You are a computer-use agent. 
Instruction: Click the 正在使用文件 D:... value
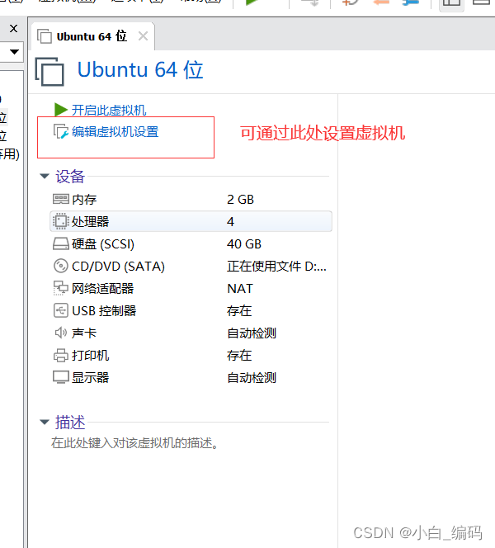[x=276, y=267]
